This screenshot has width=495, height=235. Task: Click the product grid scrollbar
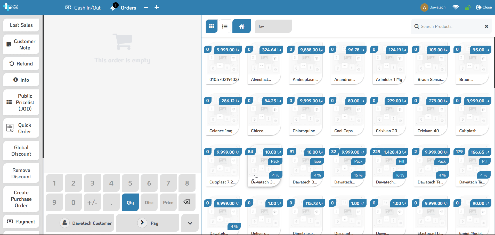[494, 62]
